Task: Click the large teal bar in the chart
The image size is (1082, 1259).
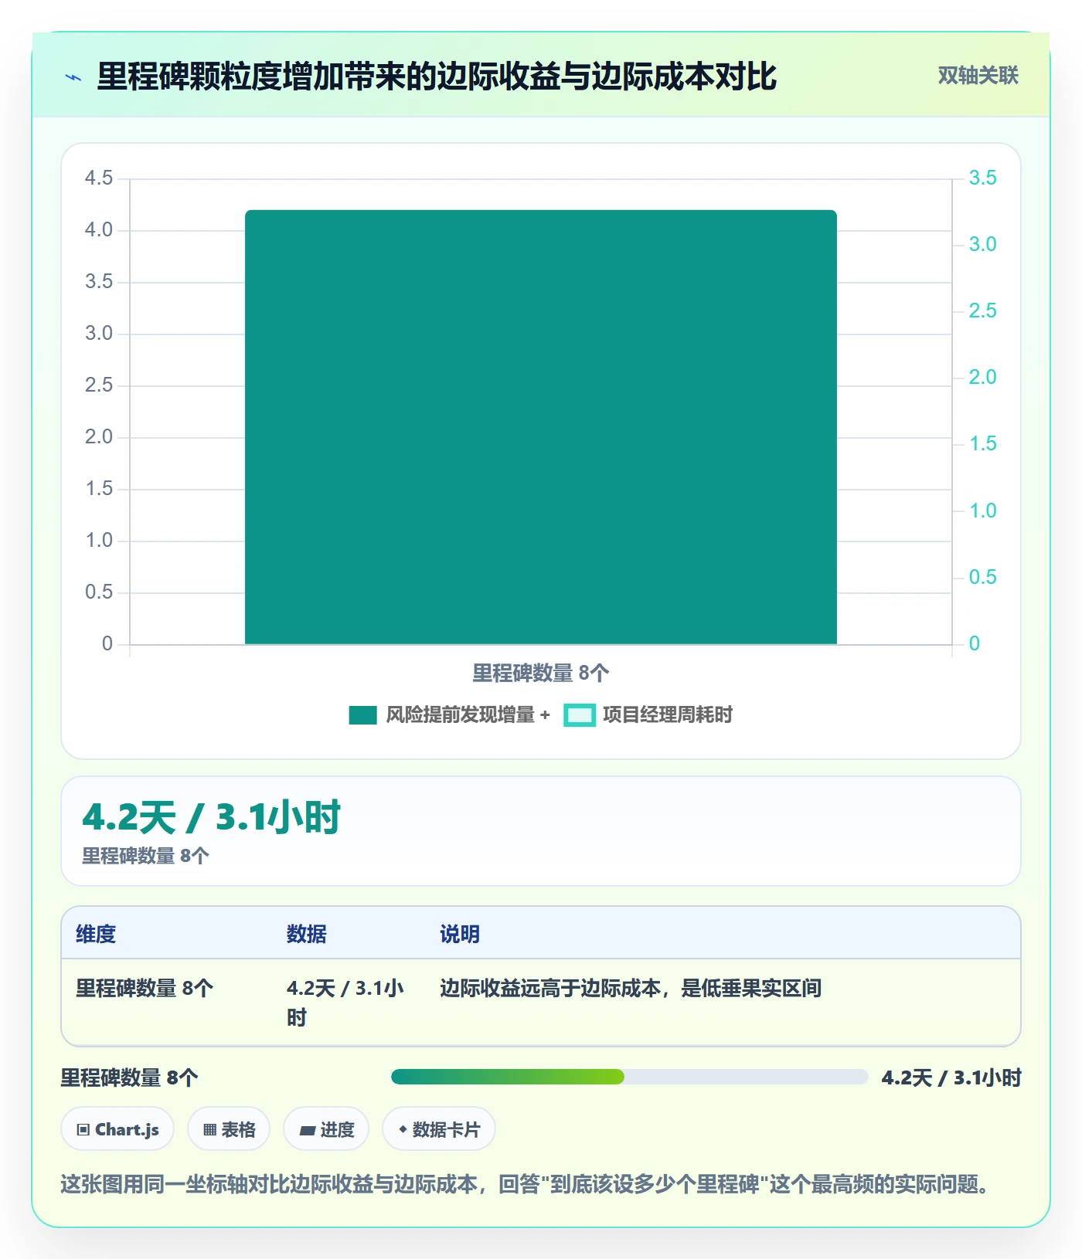Action: click(541, 426)
